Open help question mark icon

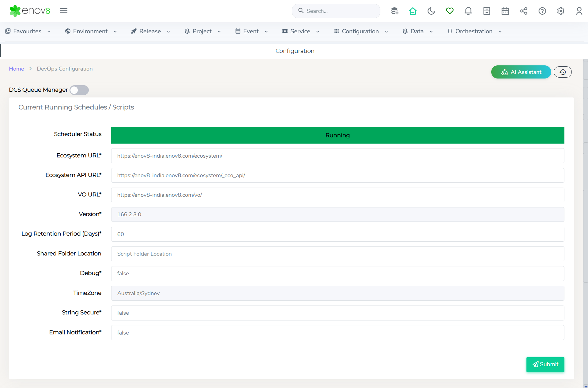(542, 11)
